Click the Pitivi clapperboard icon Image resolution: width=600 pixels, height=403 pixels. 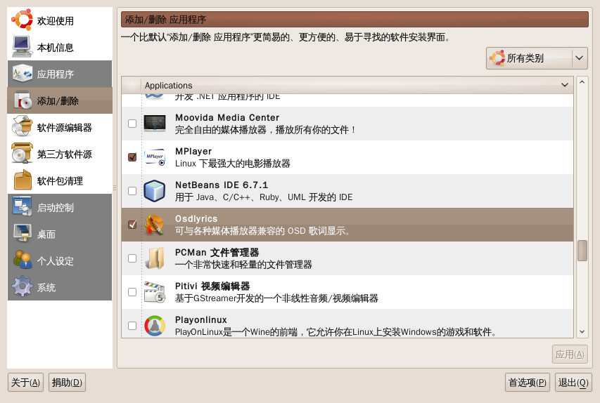pos(155,292)
